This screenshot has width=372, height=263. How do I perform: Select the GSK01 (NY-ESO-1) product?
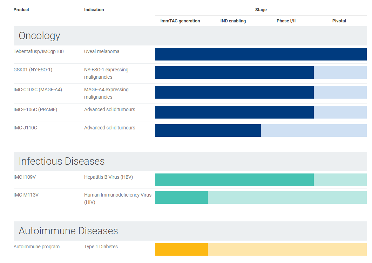(33, 70)
